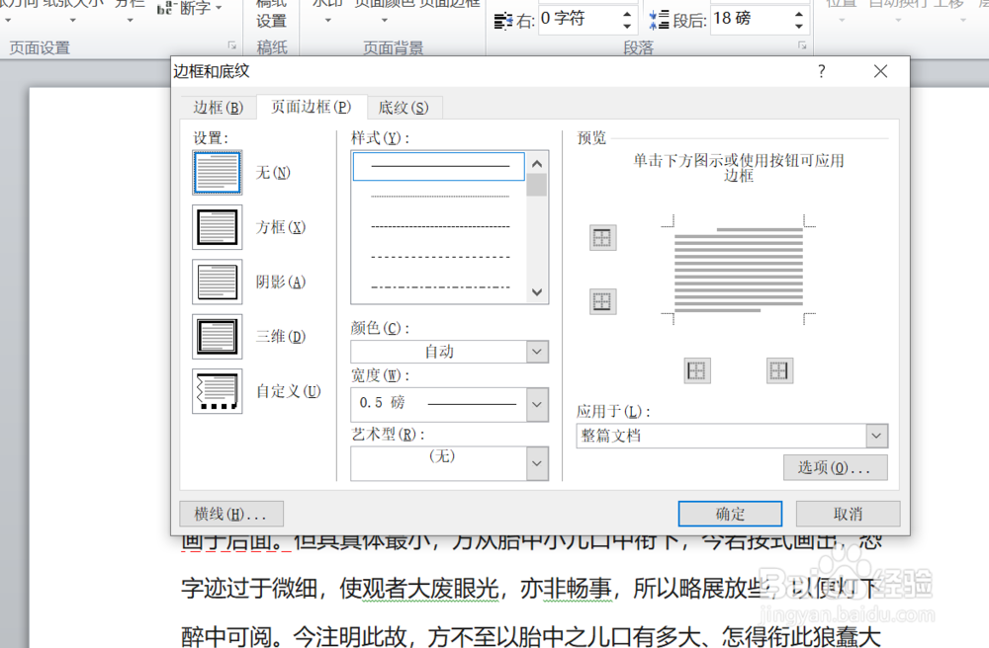Open the 页面设置 dialog launcher

pos(232,45)
